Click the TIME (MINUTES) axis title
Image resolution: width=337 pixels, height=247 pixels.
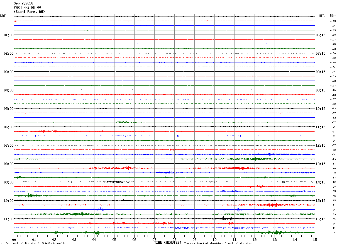(x=168, y=243)
